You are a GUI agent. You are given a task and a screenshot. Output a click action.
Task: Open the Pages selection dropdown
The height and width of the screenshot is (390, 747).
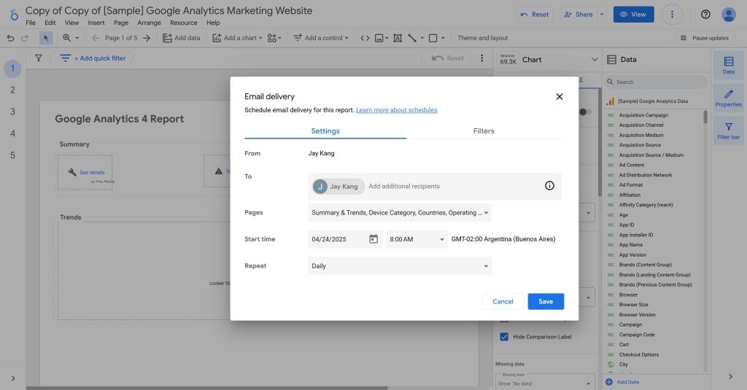click(x=400, y=212)
